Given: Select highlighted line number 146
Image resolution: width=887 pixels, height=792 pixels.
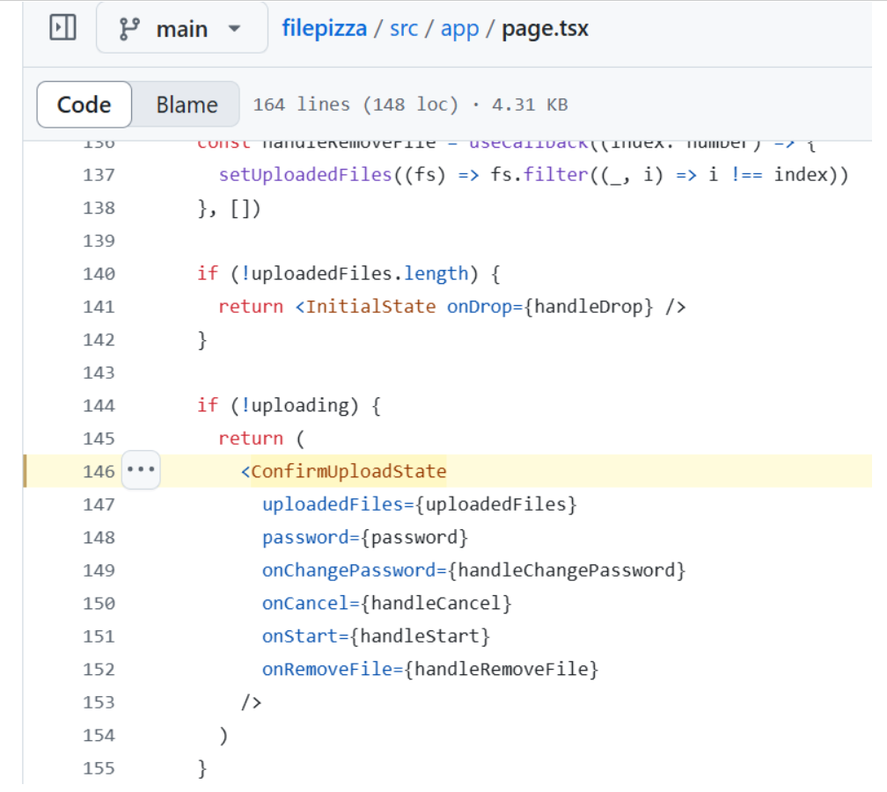Looking at the screenshot, I should point(99,472).
